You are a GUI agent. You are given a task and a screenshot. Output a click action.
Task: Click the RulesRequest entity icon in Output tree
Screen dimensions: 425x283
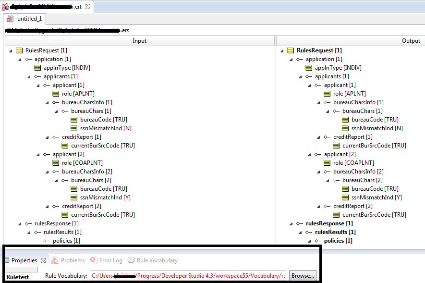pyautogui.click(x=290, y=50)
